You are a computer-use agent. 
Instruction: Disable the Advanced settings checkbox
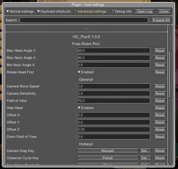[90, 11]
